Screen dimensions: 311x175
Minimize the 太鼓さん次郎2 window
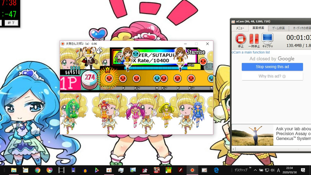185,44
